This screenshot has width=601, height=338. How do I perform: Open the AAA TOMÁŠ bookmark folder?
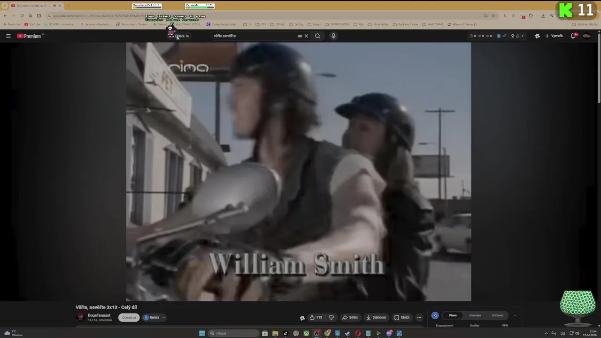coord(432,24)
